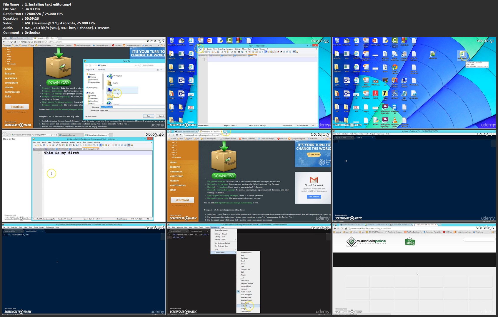Click Save button in the Save As dialog
The width and height of the screenshot is (498, 317).
149,116
